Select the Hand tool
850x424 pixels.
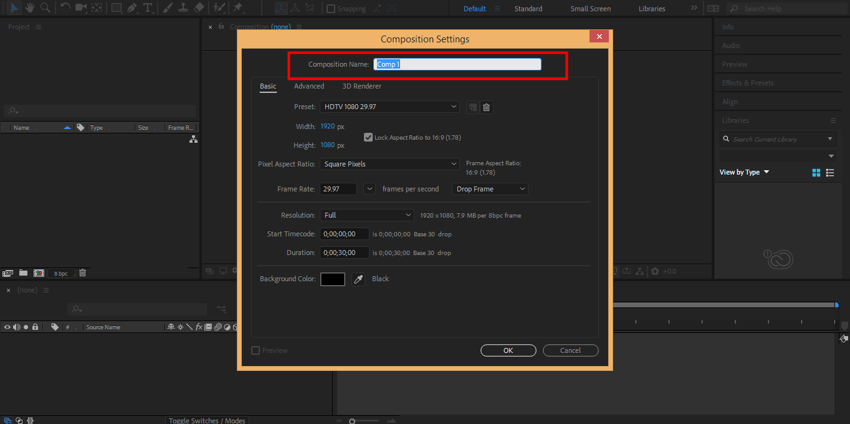[30, 8]
